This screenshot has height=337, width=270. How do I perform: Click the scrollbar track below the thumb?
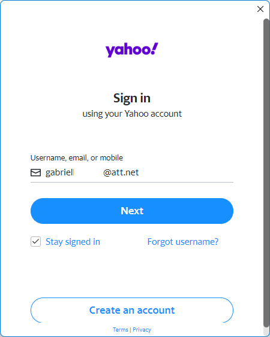click(266, 331)
